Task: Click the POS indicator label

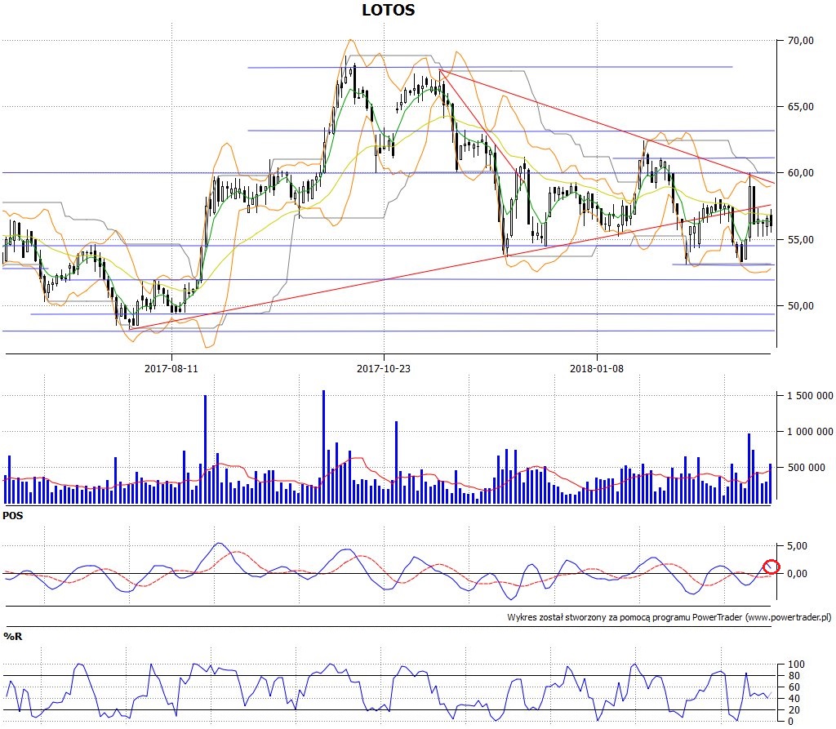Action: (x=13, y=516)
